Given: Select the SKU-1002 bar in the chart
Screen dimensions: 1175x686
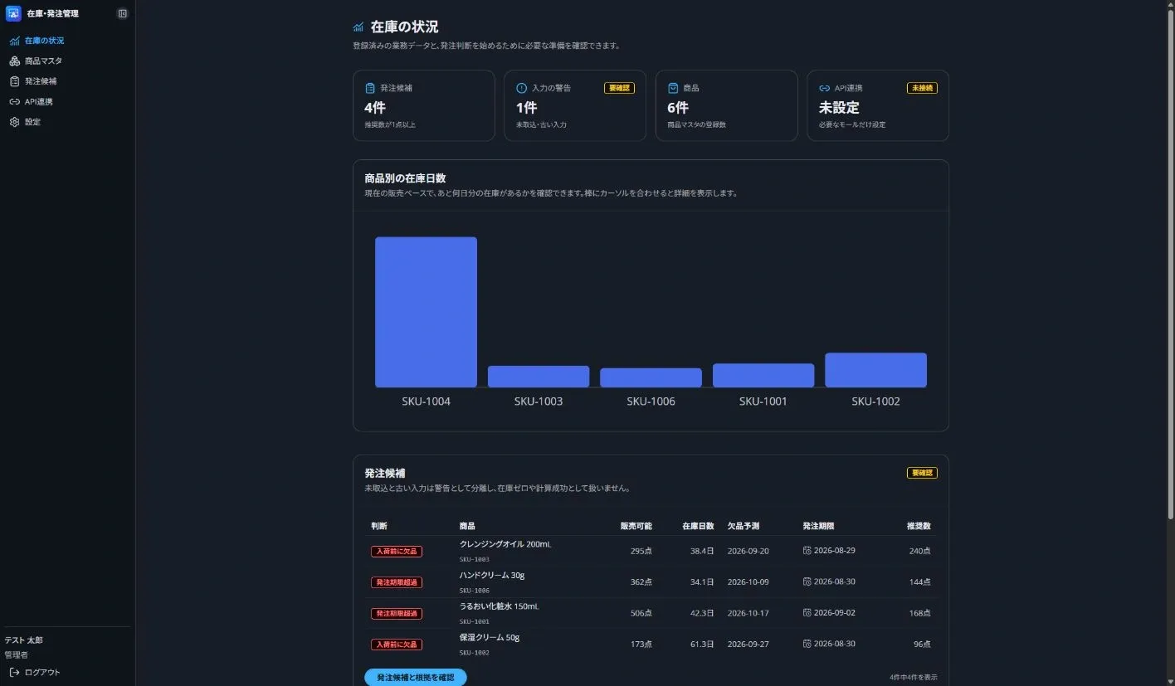Looking at the screenshot, I should coord(875,370).
